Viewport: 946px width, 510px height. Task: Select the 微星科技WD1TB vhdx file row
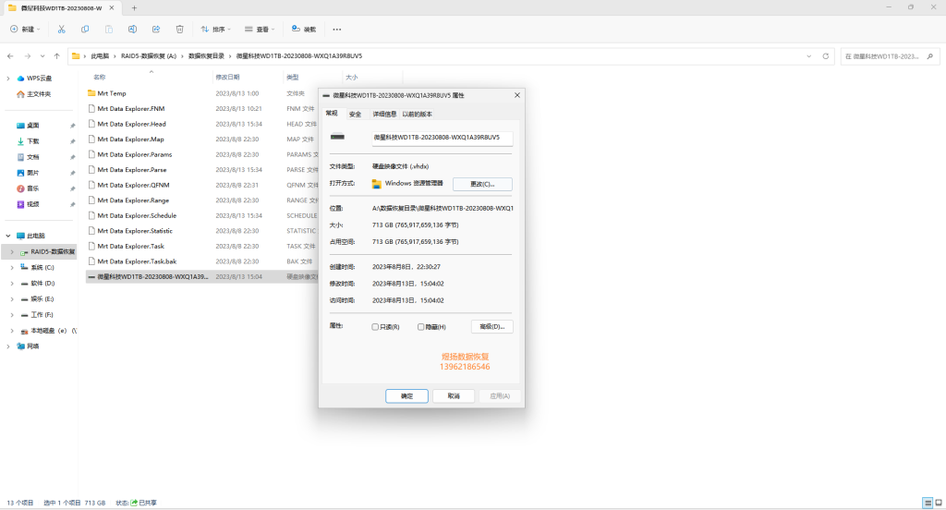point(201,276)
